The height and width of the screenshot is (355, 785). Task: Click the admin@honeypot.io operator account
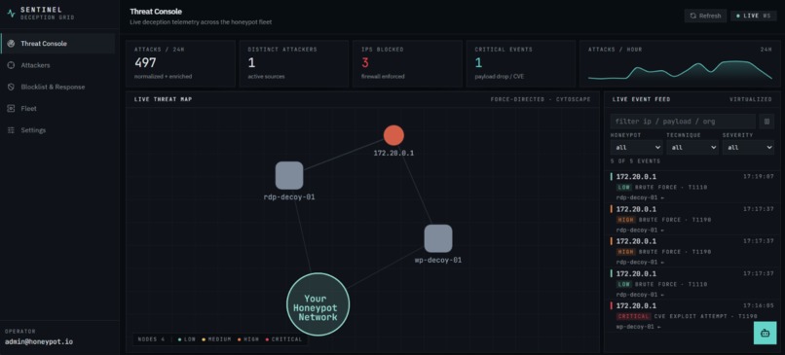(39, 342)
